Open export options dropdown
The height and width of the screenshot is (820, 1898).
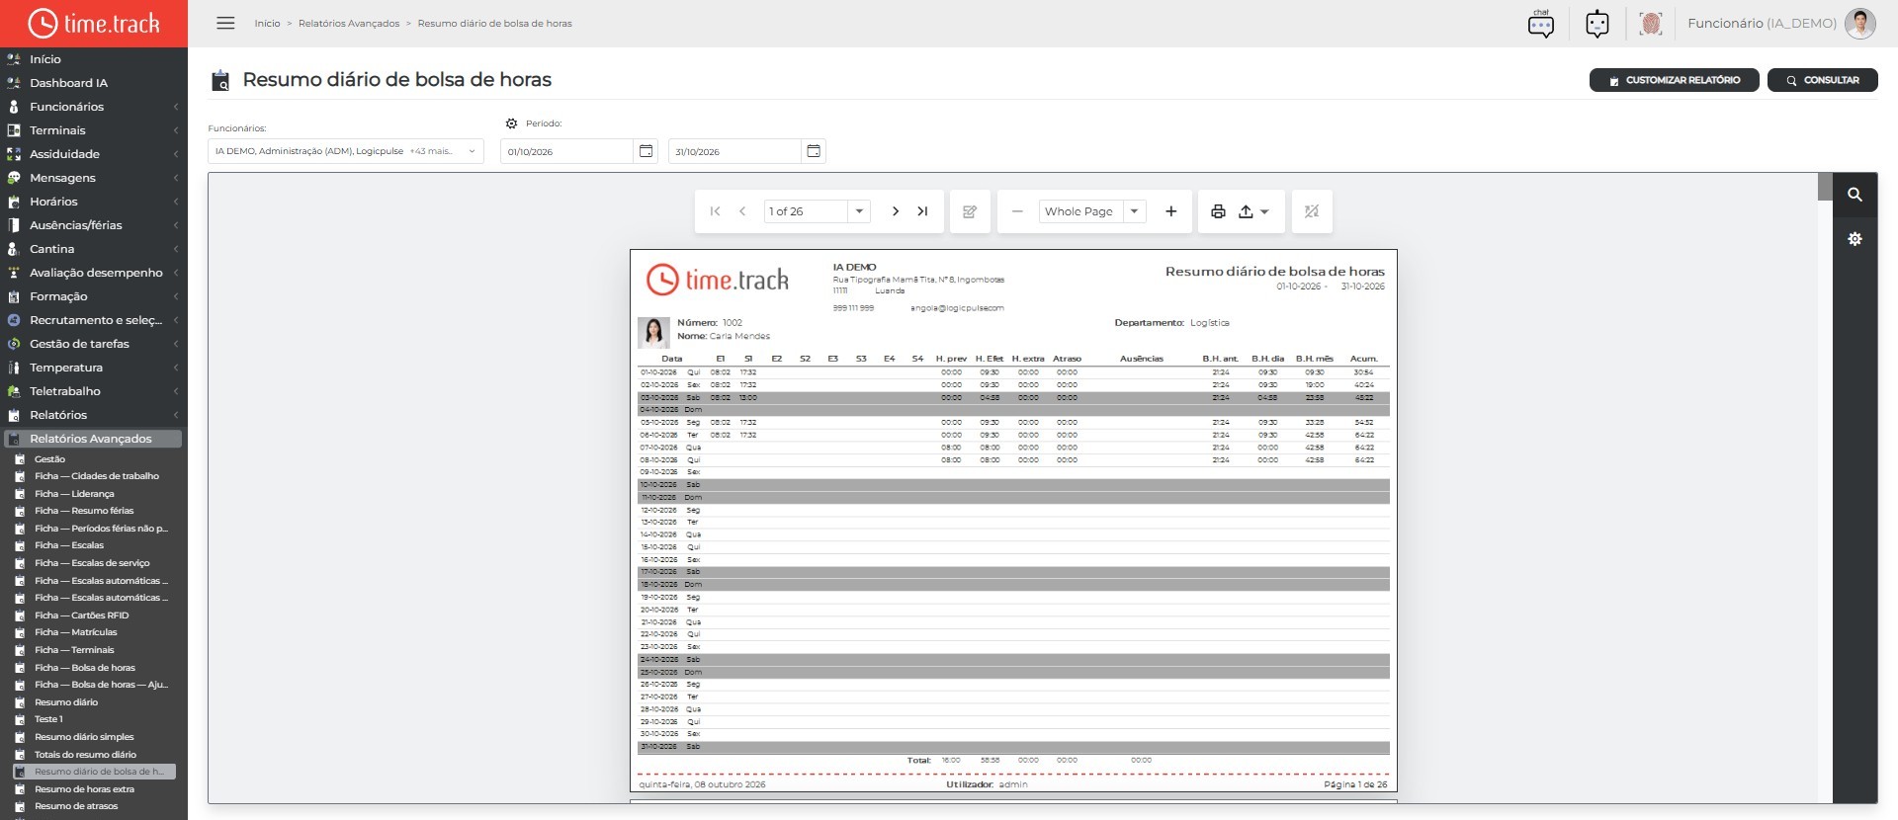[x=1253, y=211]
